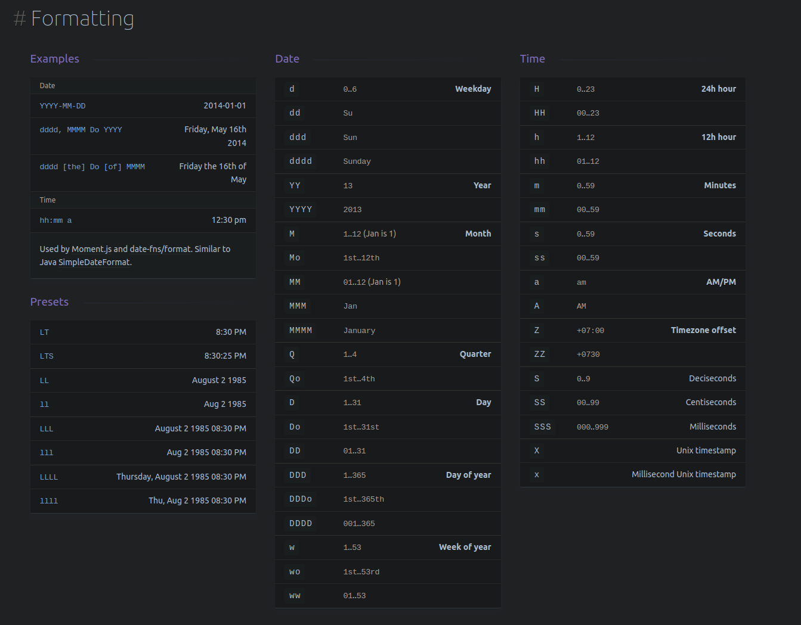
Task: Select the Qo quarter token
Action: tap(295, 378)
